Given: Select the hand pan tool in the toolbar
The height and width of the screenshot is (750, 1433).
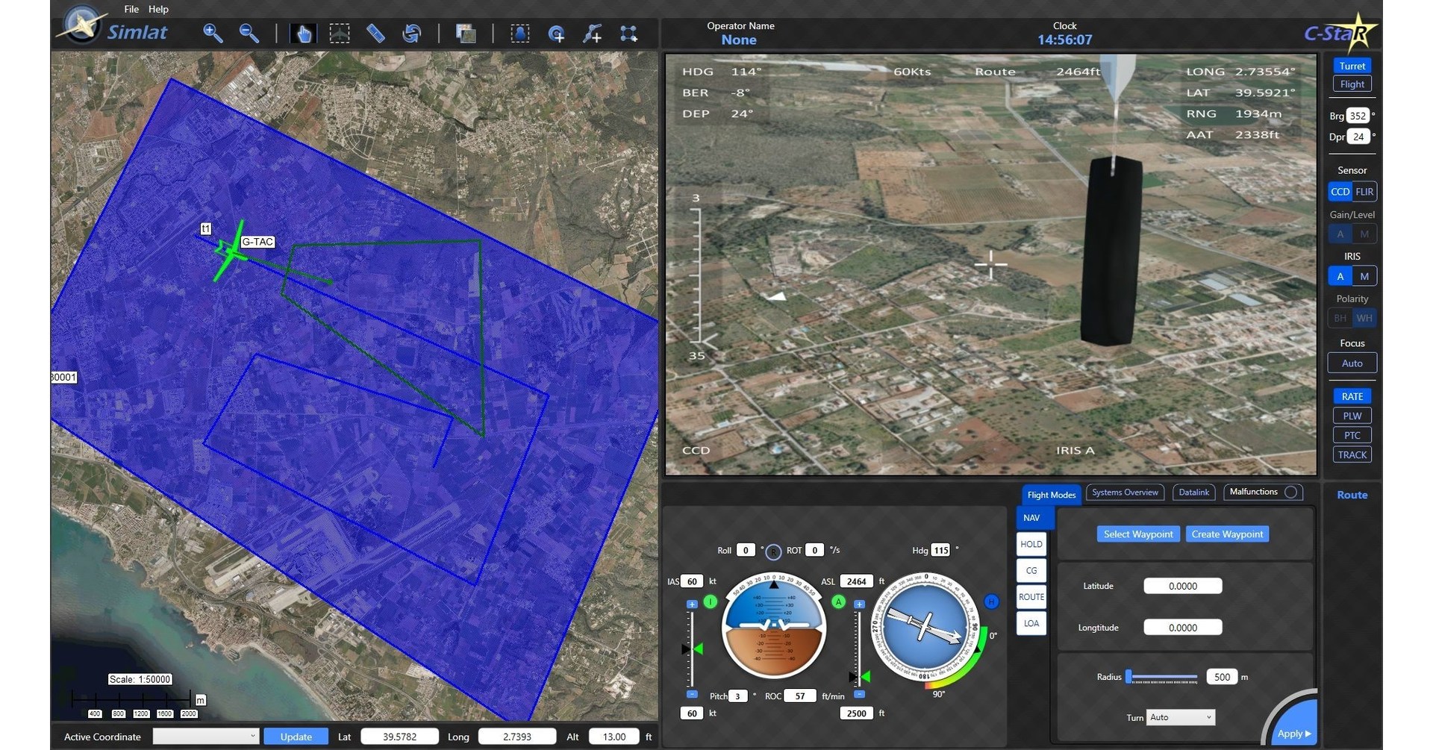Looking at the screenshot, I should 302,33.
